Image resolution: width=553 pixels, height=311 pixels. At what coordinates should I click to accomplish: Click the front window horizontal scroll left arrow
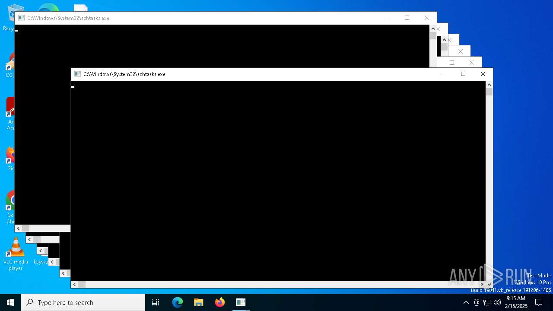point(74,284)
